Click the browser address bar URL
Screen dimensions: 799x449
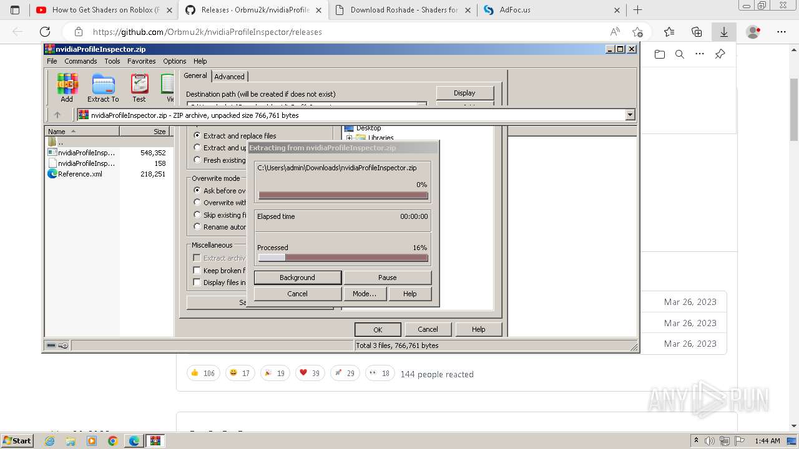(x=207, y=32)
